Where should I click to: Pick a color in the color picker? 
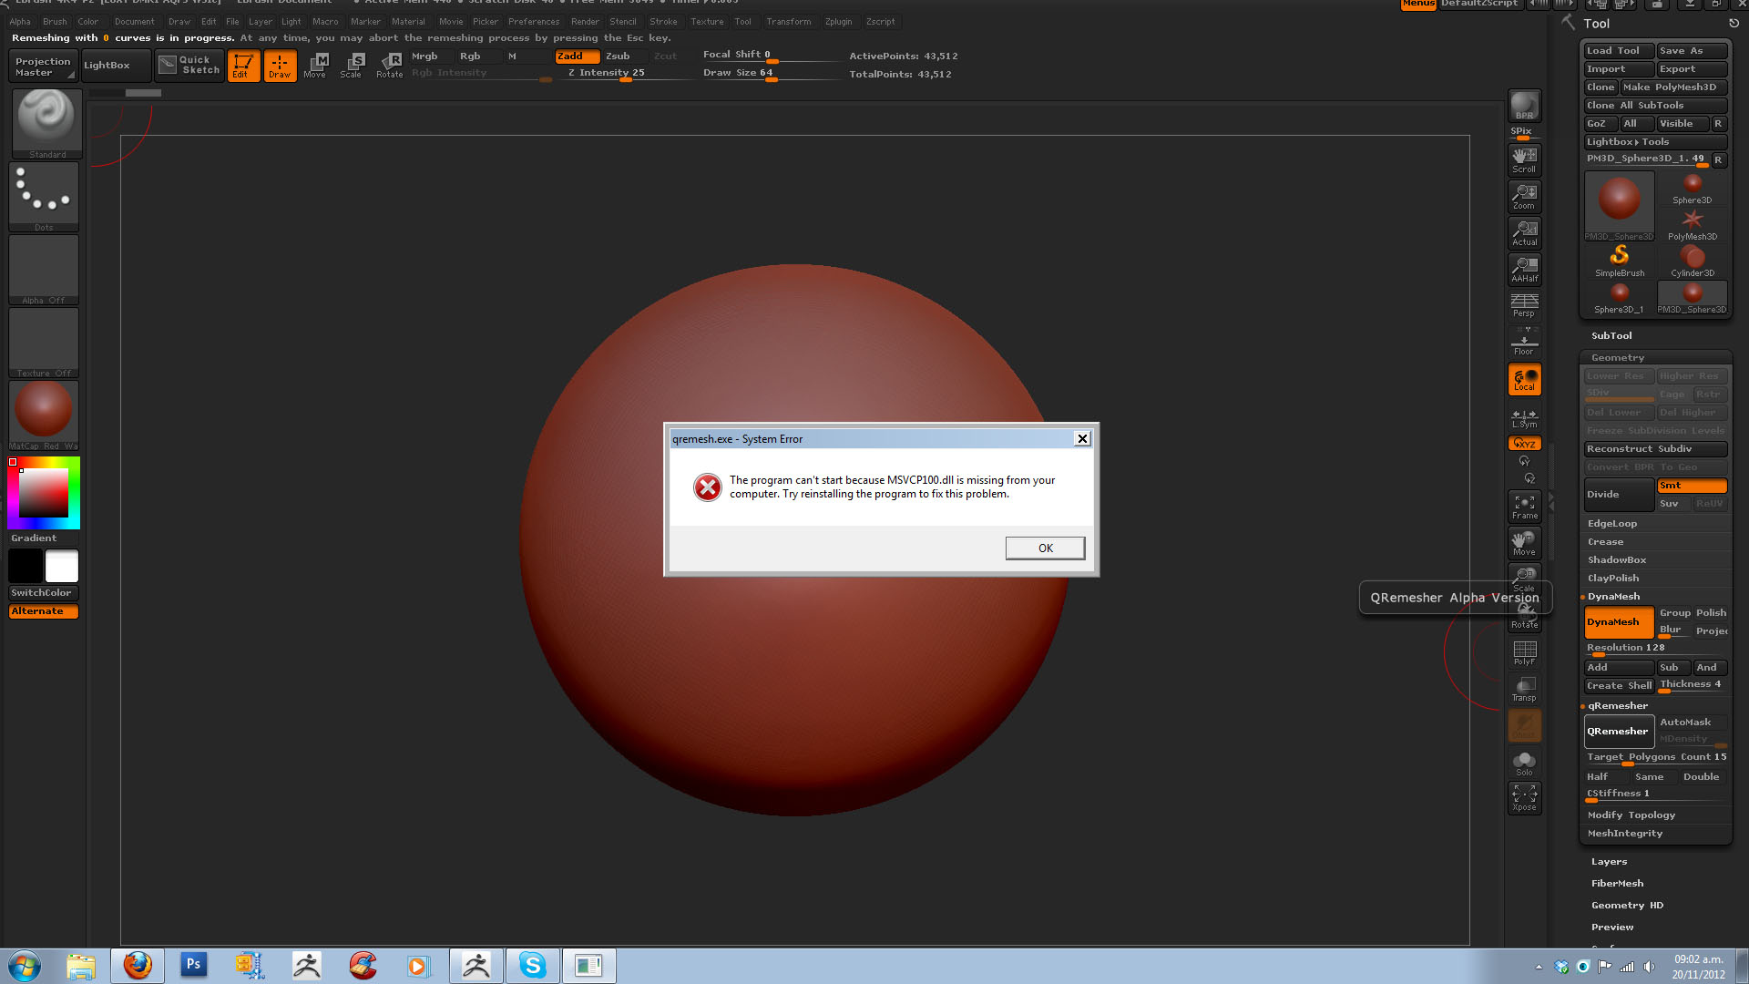pos(44,493)
